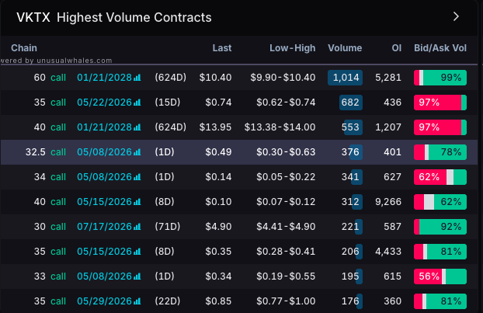The height and width of the screenshot is (313, 483).
Task: Click the 99% bid/ask volume bar
Action: coord(440,78)
